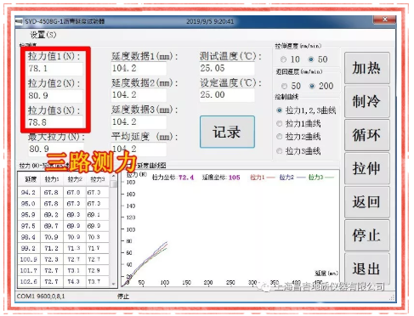Choose the 拉力2曲线 curve option
Image resolution: width=414 pixels, height=316 pixels.
[x=280, y=137]
